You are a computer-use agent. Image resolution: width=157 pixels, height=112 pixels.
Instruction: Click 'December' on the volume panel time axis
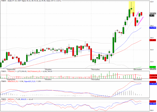click(138, 80)
